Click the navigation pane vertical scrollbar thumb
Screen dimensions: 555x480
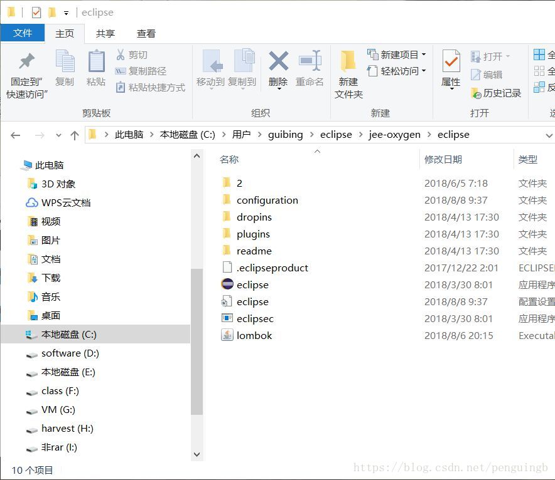coord(197,342)
